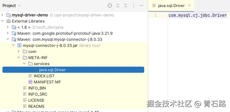This screenshot has width=230, height=112.
Task: Select INDEX.LIST in the project tree
Action: pyautogui.click(x=44, y=76)
